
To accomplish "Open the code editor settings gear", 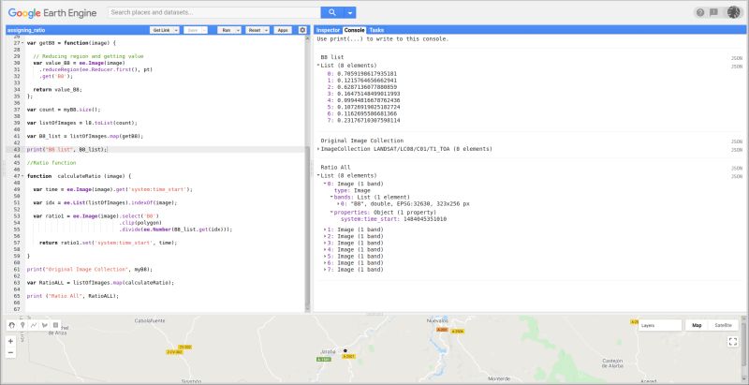I will click(x=302, y=30).
